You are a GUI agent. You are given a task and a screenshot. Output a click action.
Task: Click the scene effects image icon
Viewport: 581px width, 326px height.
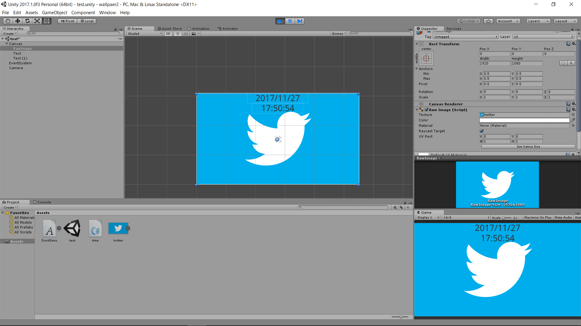[x=194, y=34]
